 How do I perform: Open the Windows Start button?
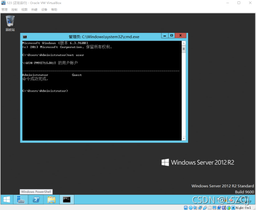[x=6, y=199]
